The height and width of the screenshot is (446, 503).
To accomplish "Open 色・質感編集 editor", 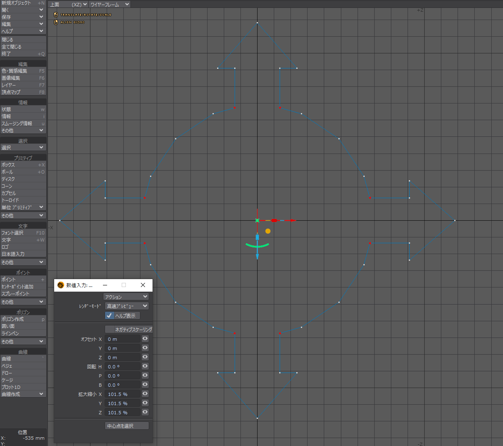I will (23, 71).
